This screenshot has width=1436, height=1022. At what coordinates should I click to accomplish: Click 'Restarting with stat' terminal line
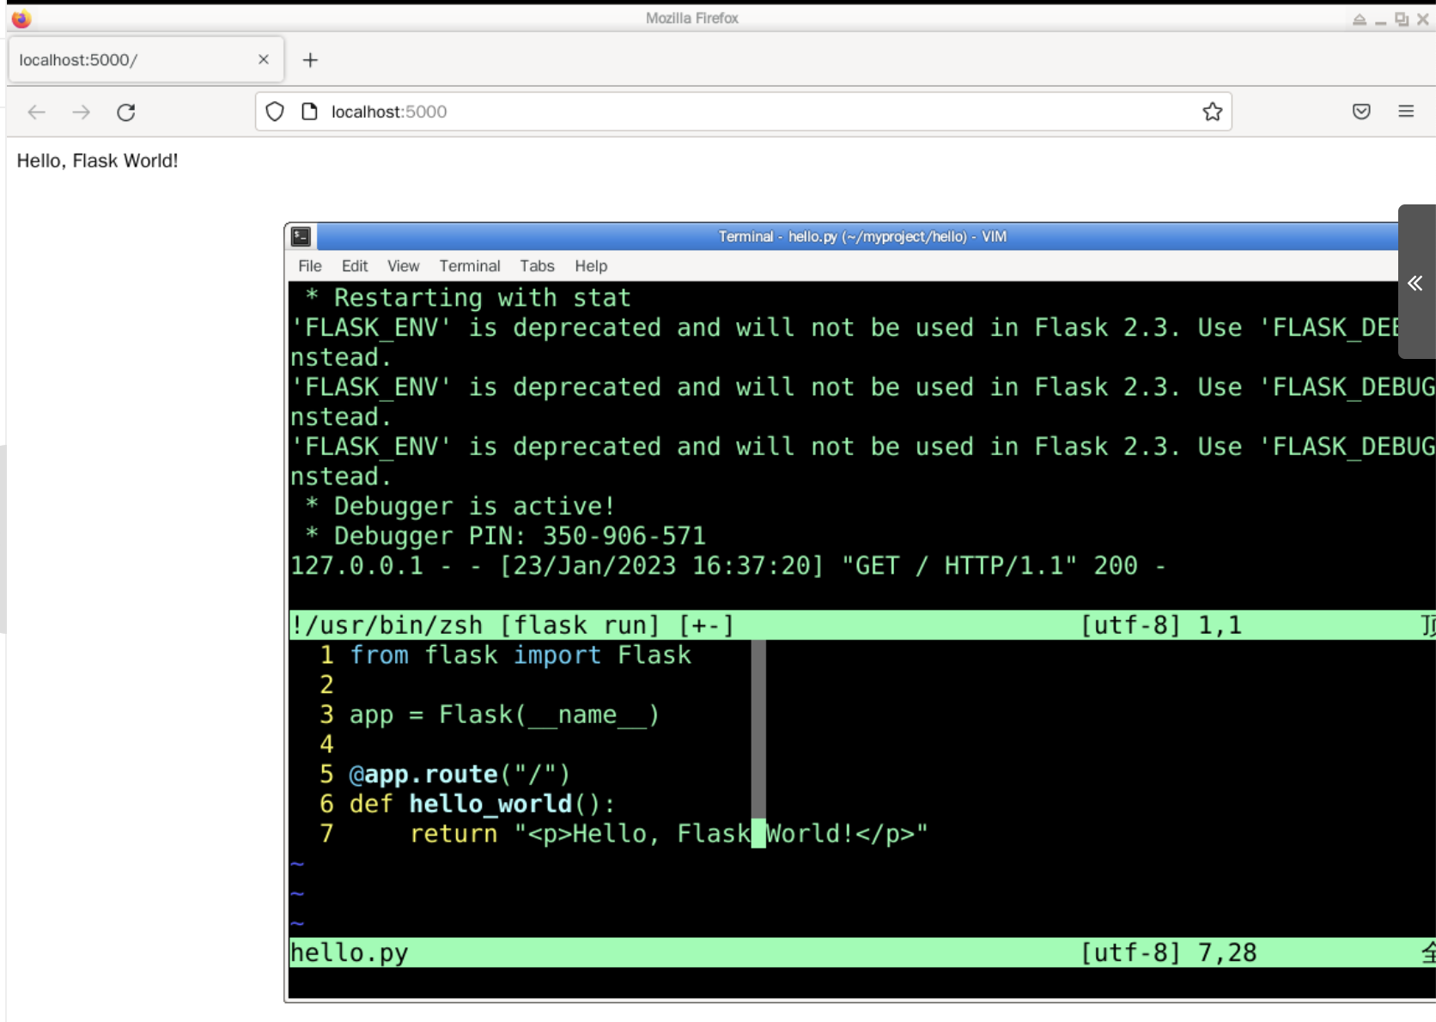[469, 298]
